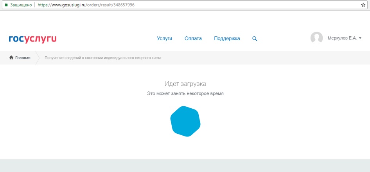This screenshot has width=370, height=172.
Task: Click the gray footer strip at bottom
Action: pos(185,166)
